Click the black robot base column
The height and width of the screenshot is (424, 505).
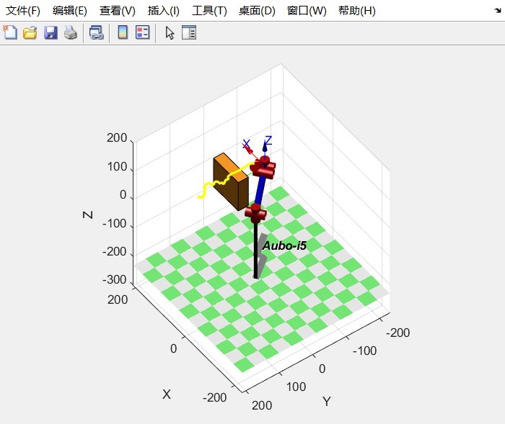point(255,250)
